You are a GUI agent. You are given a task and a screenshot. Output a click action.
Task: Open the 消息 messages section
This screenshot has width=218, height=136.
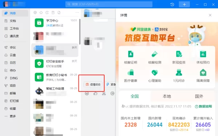click(x=15, y=13)
